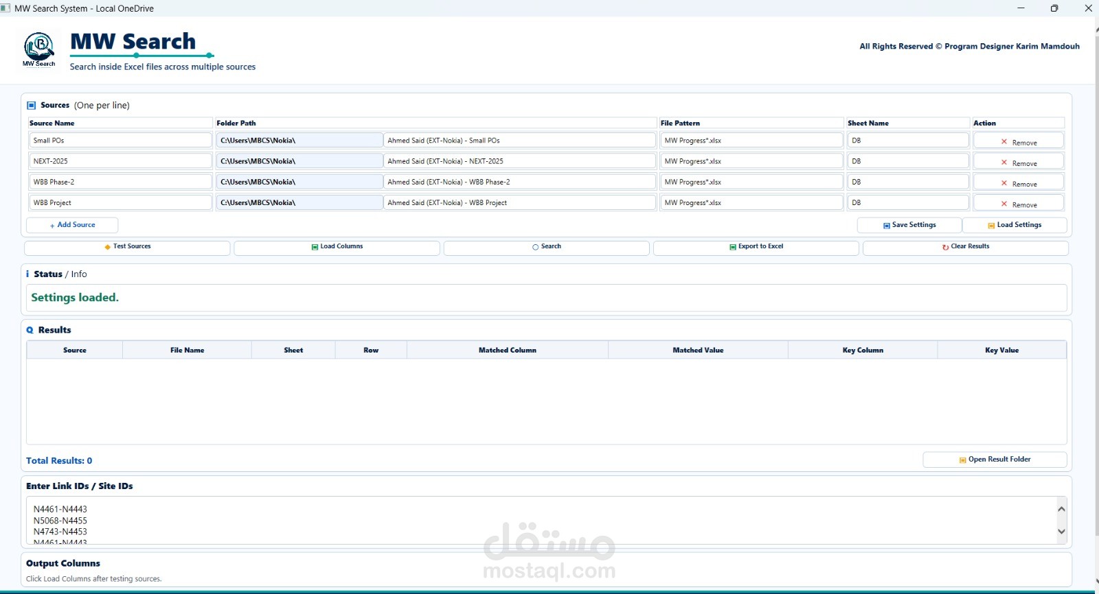Click the Small POs folder path prefix field

[x=299, y=141]
